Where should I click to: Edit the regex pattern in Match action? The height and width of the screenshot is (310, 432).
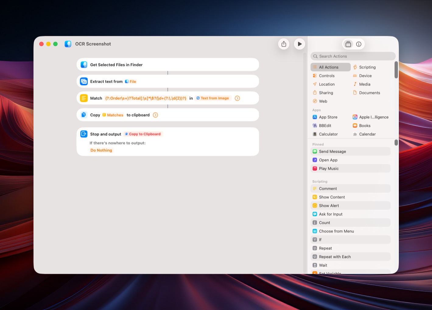[146, 98]
